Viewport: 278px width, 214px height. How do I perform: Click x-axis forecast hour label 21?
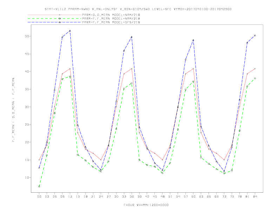[93, 197]
